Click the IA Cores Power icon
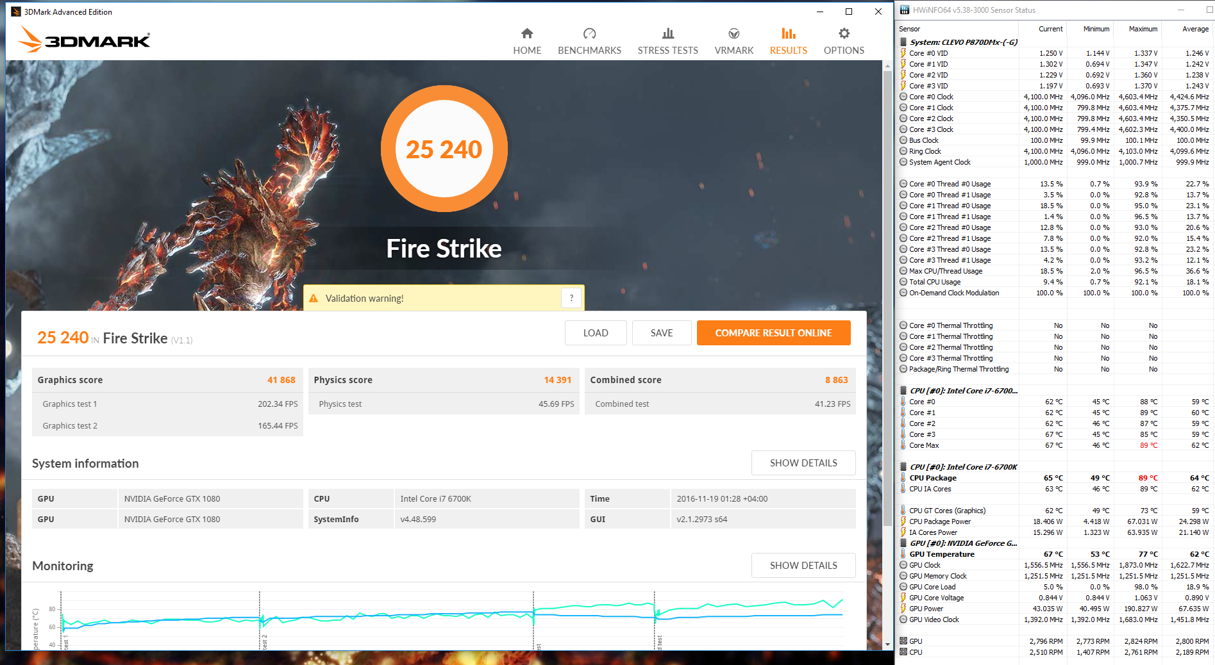 (x=903, y=532)
